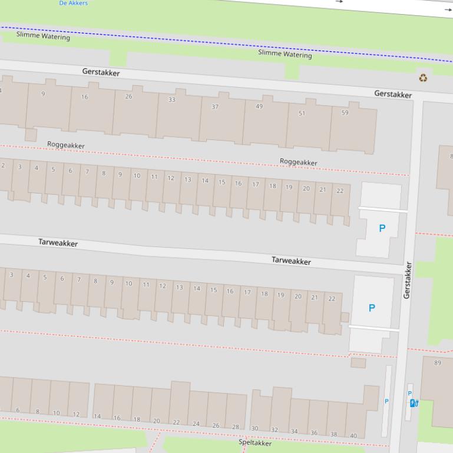Select house number 49
Viewport: 453px width, 453px height.
[259, 106]
